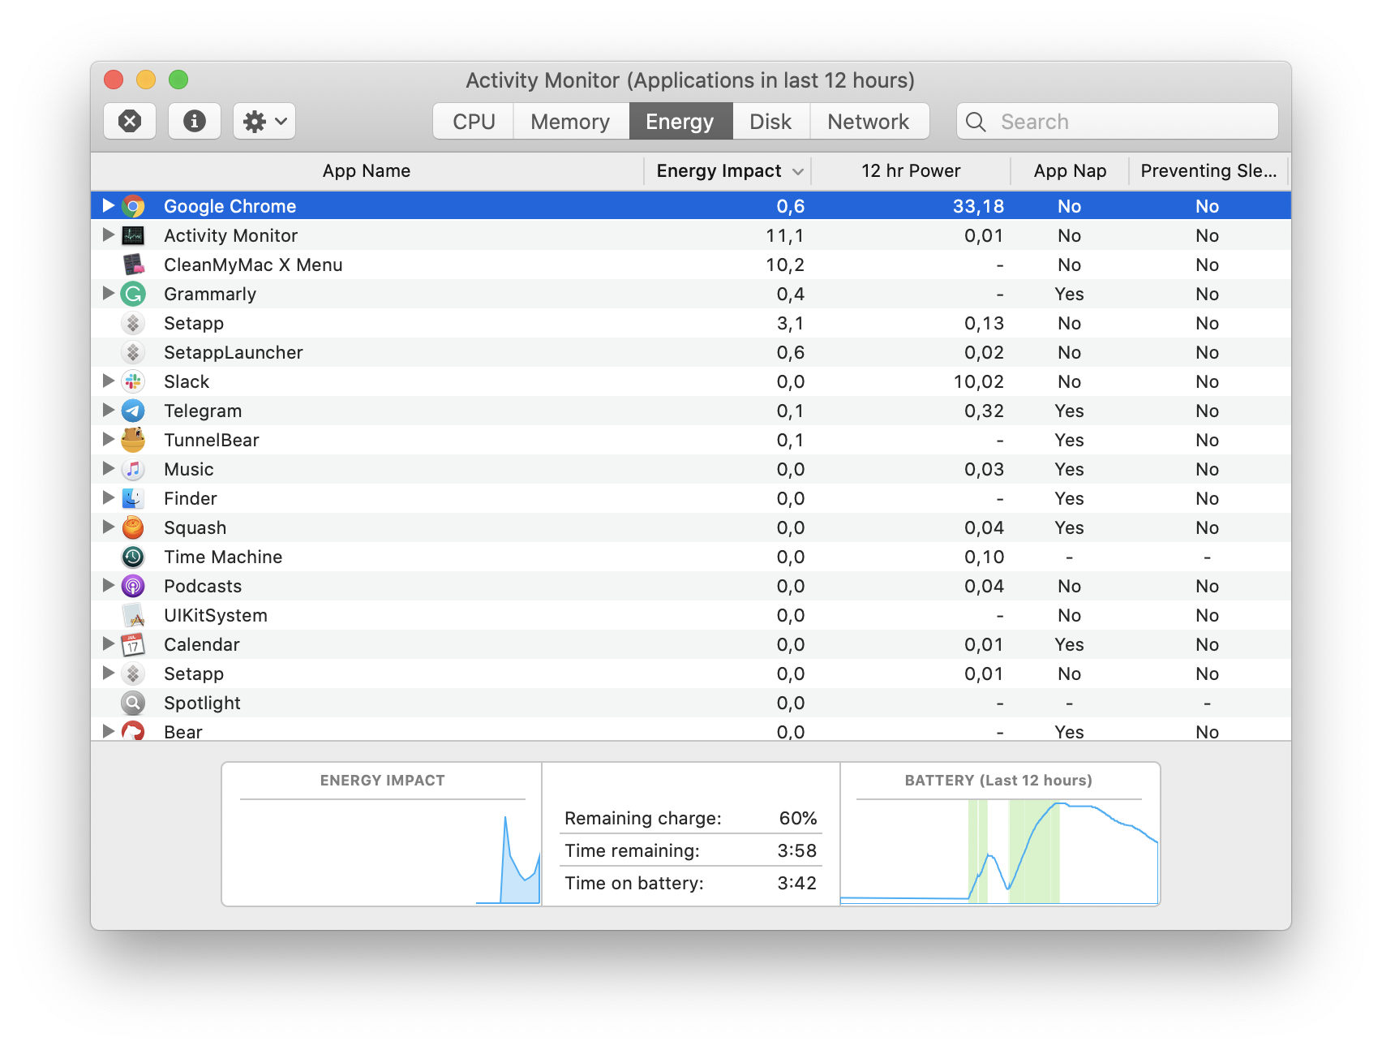Open the settings gear dropdown
This screenshot has height=1050, width=1382.
(x=264, y=121)
